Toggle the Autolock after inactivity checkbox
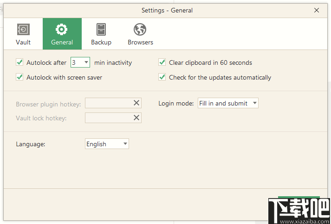 19,62
